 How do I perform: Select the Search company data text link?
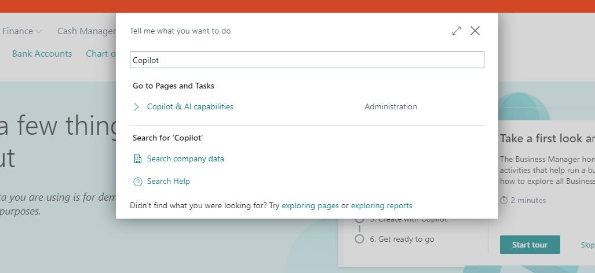[x=185, y=158]
